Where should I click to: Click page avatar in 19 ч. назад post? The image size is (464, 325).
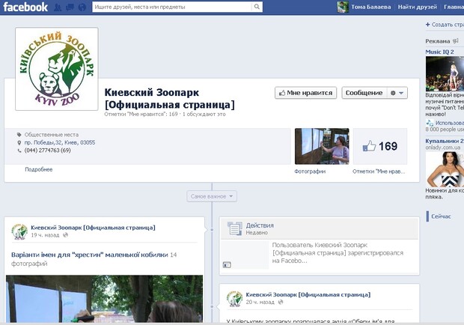[19, 231]
